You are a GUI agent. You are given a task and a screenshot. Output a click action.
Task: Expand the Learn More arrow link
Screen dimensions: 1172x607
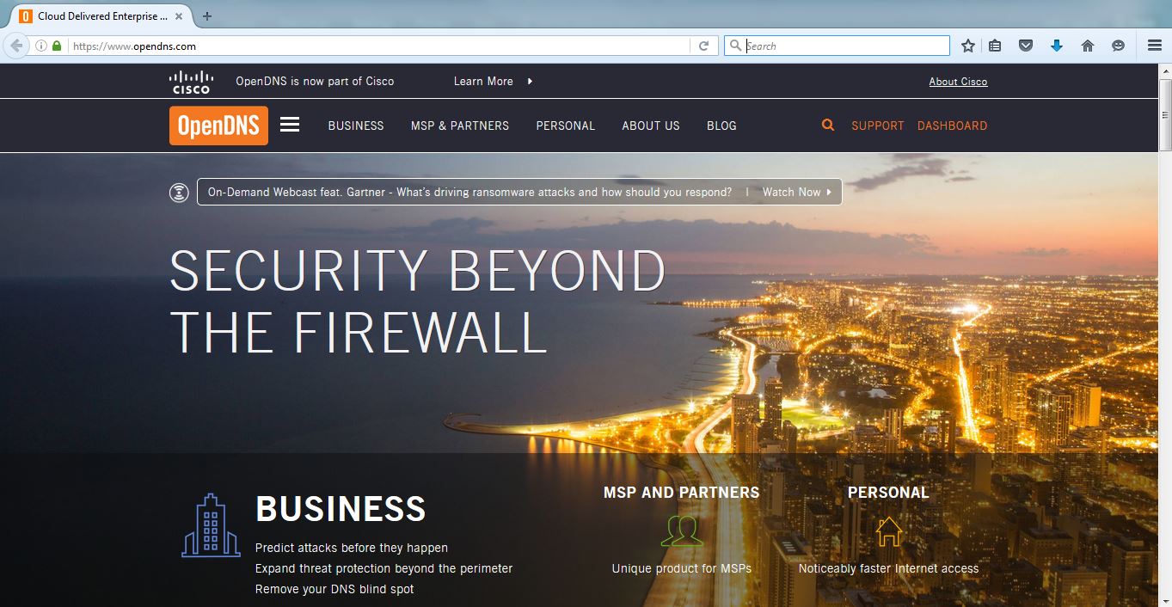tap(494, 81)
